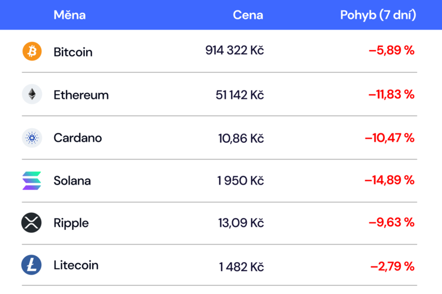
Task: Select the Bitcoin price 914 322 Kč
Action: coord(235,51)
